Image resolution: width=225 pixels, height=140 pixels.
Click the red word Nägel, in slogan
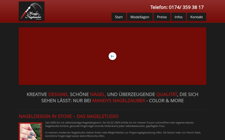98,94
